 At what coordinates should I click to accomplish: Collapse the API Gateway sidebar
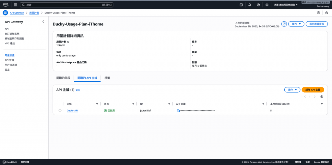click(43, 22)
